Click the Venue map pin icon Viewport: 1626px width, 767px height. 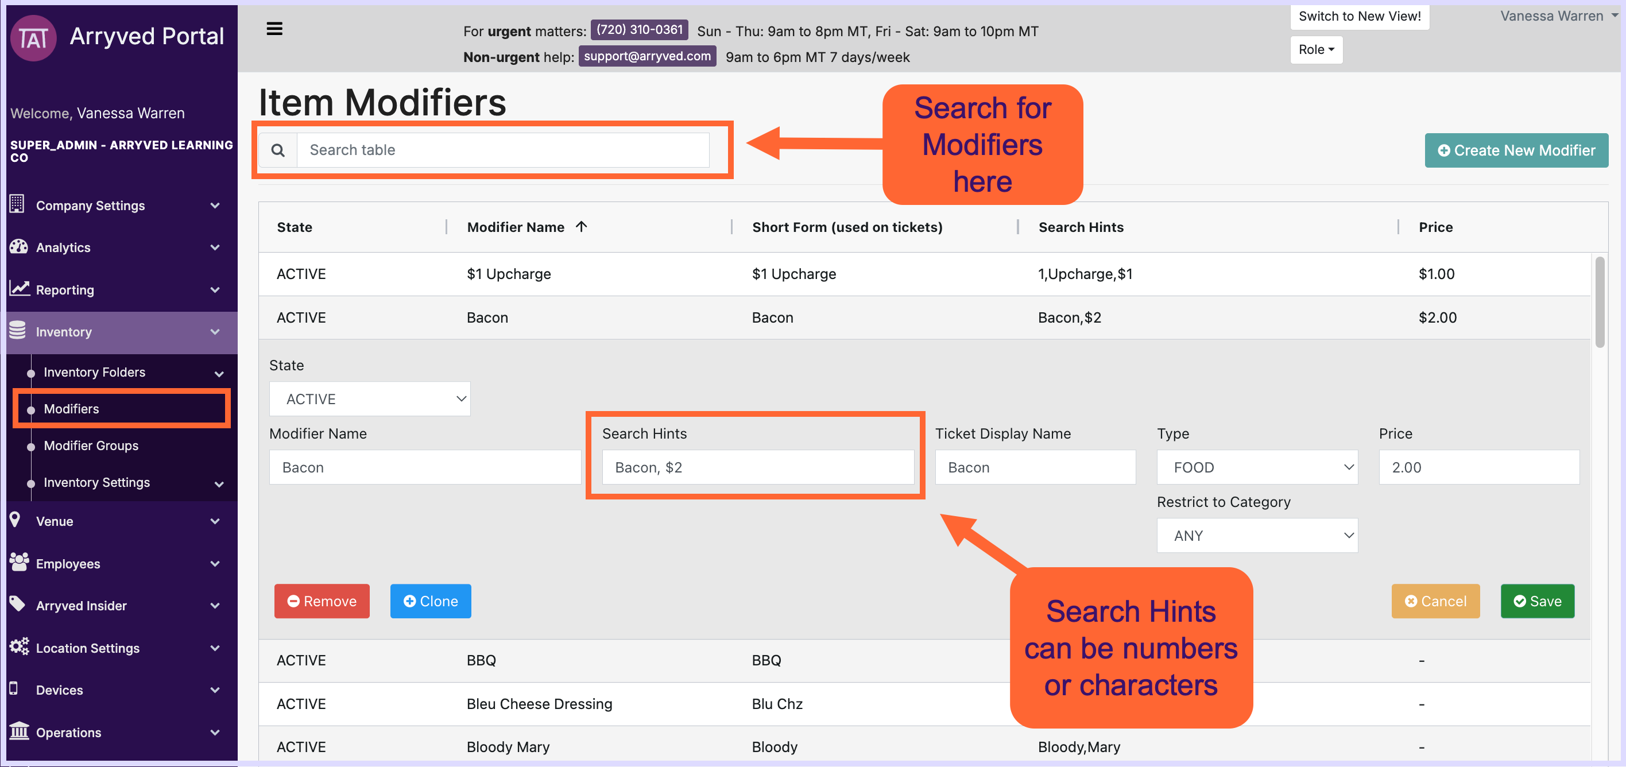(16, 520)
